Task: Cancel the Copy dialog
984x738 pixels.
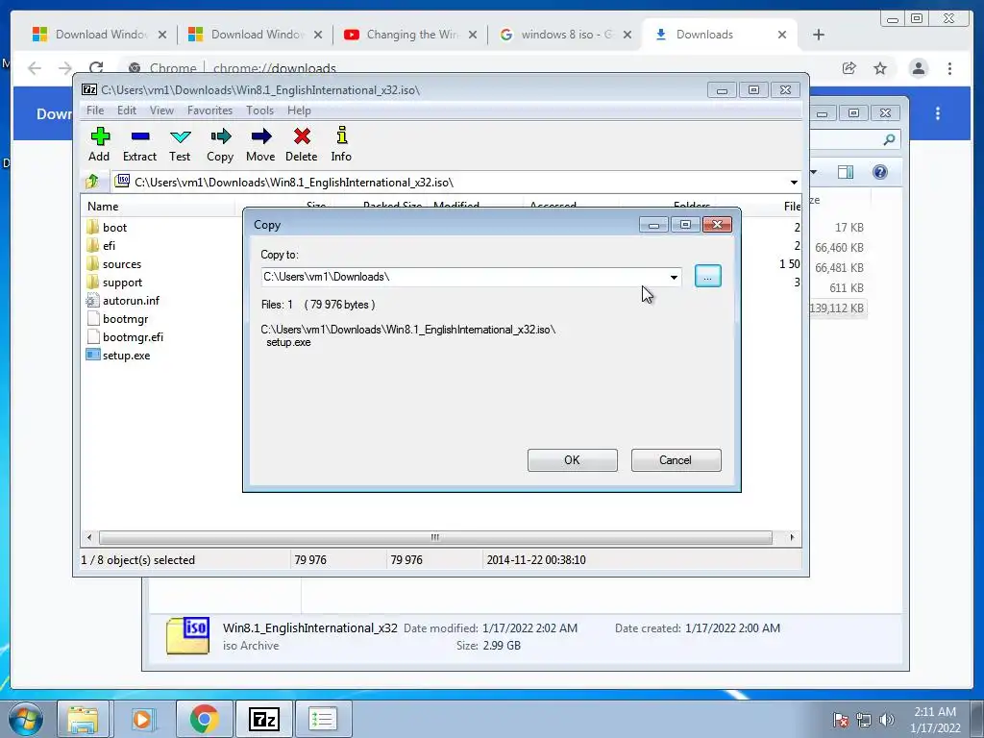Action: tap(676, 460)
